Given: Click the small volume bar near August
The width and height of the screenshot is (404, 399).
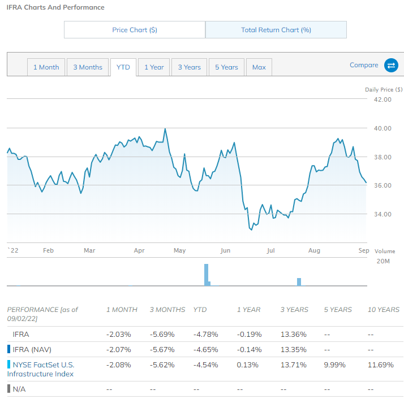Looking at the screenshot, I should point(299,281).
